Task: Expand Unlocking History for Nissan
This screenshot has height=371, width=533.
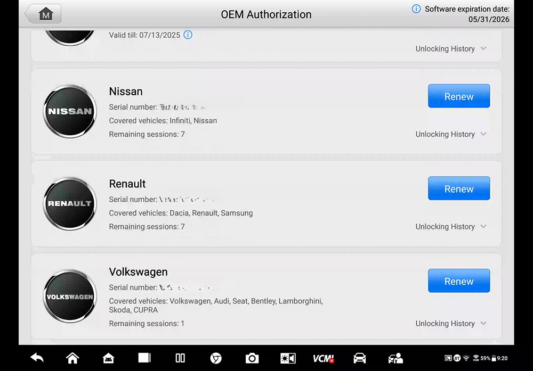Action: tap(451, 134)
